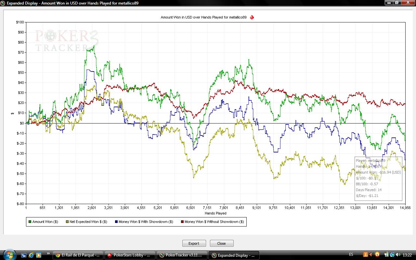Image resolution: width=416 pixels, height=260 pixels.
Task: Click the green Amount Won legend swatch
Action: tap(30, 222)
